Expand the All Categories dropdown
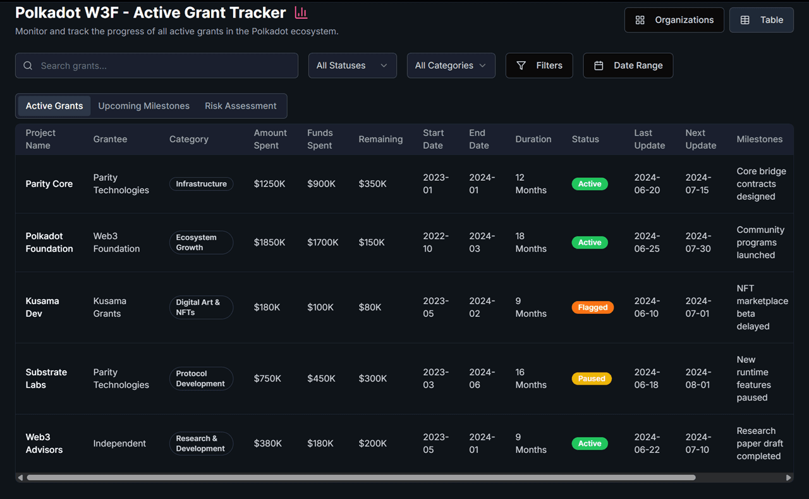The width and height of the screenshot is (809, 499). click(451, 66)
